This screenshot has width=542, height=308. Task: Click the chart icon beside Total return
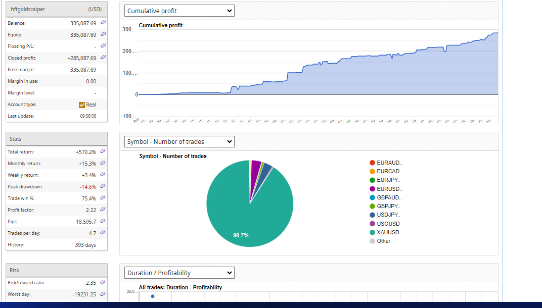point(103,151)
